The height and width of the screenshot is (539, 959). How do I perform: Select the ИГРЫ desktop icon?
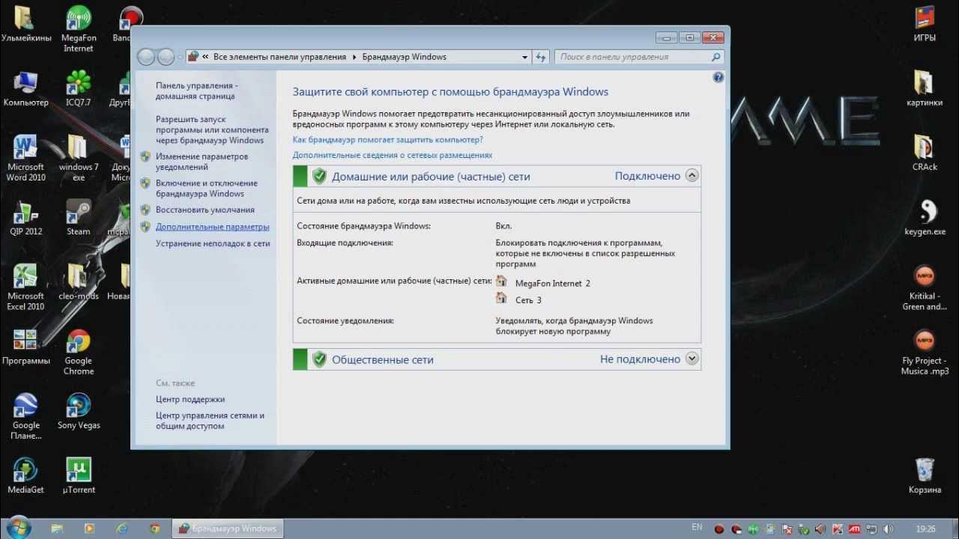pos(925,24)
